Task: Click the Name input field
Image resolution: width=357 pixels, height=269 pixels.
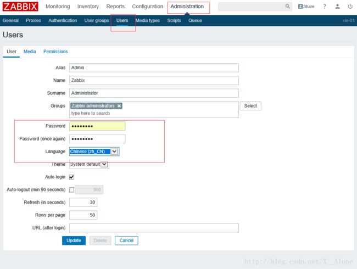Action: pos(154,80)
